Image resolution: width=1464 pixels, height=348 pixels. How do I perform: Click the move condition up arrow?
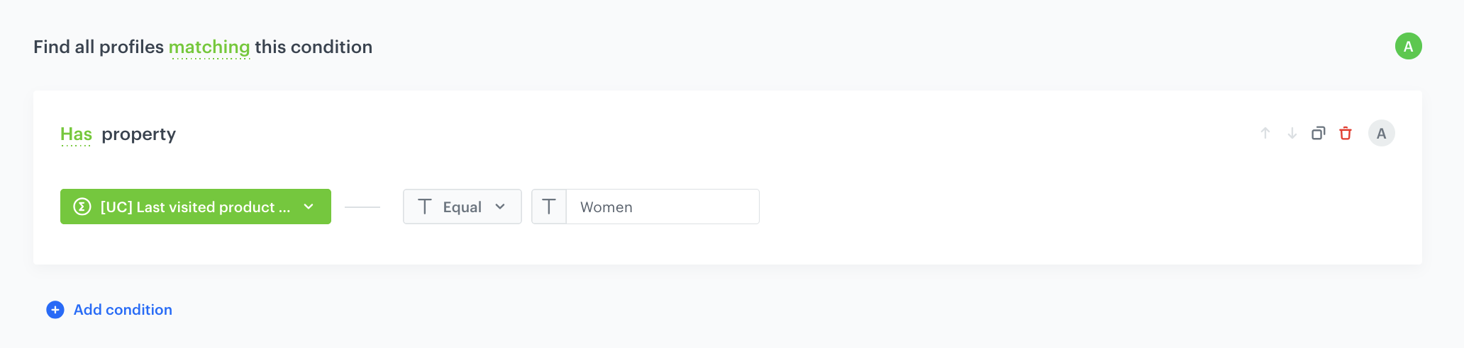click(1265, 133)
